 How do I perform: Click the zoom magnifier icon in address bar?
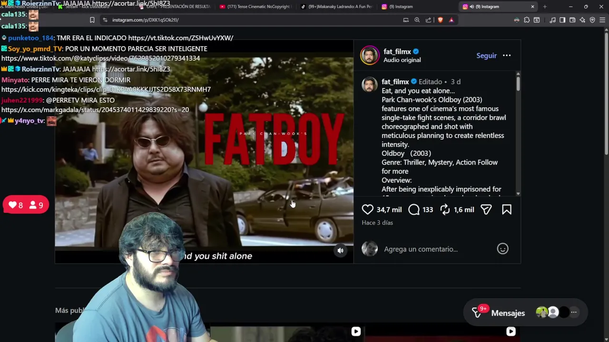click(x=417, y=20)
